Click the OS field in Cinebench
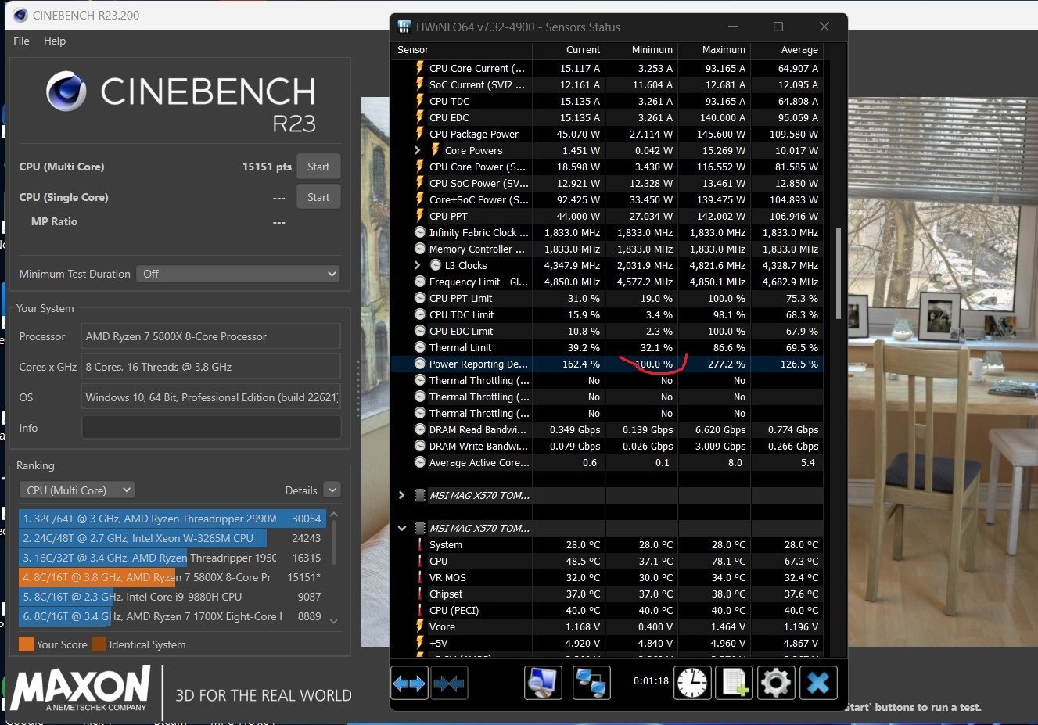1038x725 pixels. (x=211, y=397)
